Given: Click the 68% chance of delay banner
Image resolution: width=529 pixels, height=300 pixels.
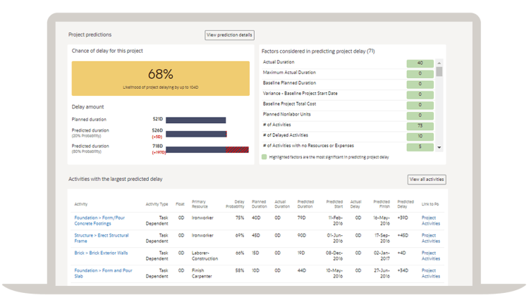Looking at the screenshot, I should tap(160, 77).
